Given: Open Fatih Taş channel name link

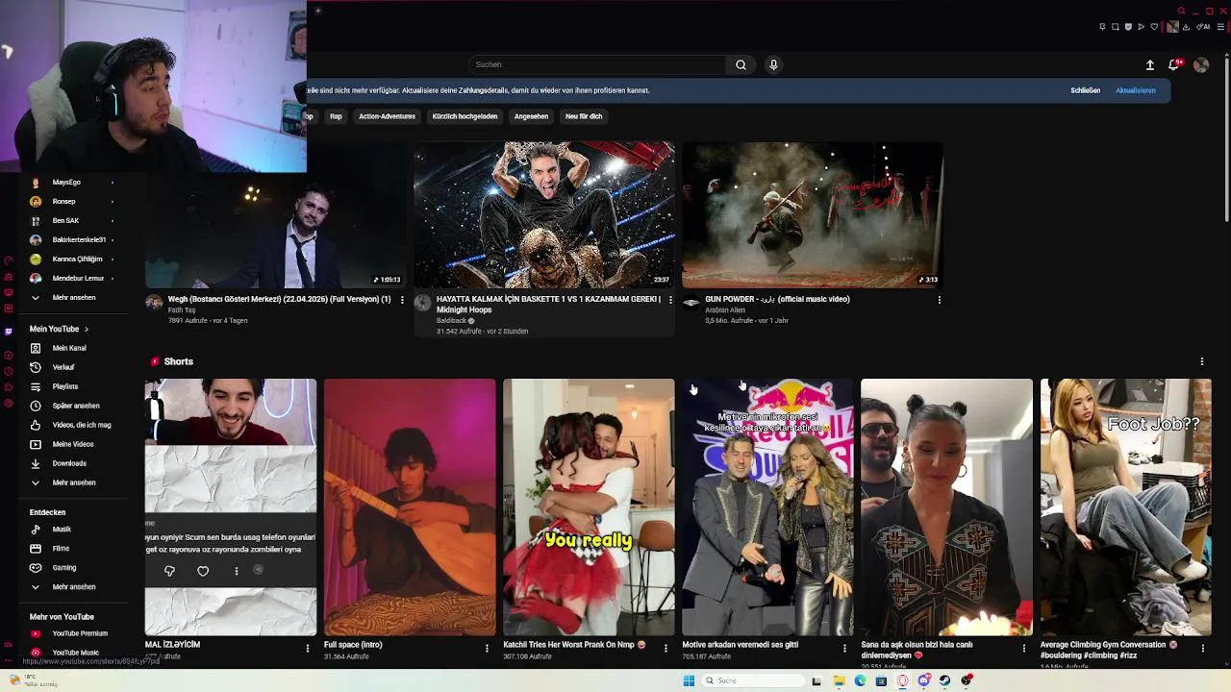Looking at the screenshot, I should point(182,310).
